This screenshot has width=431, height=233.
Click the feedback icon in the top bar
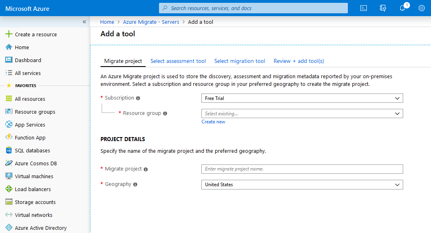click(x=383, y=8)
